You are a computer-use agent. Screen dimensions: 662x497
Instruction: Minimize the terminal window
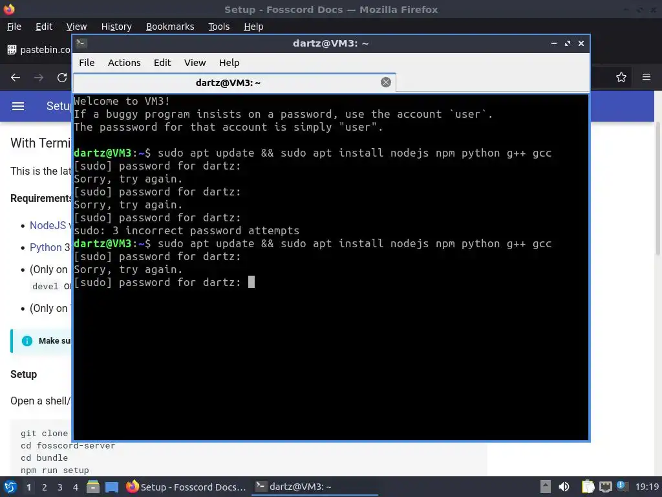click(554, 43)
